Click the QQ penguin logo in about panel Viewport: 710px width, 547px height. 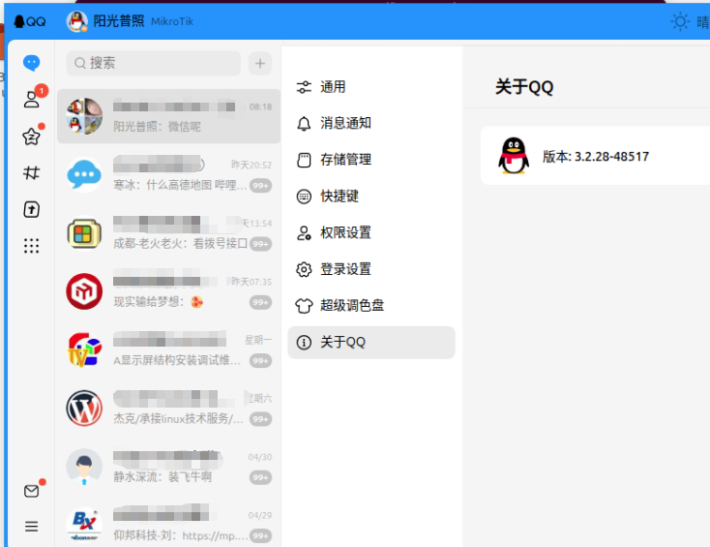513,156
